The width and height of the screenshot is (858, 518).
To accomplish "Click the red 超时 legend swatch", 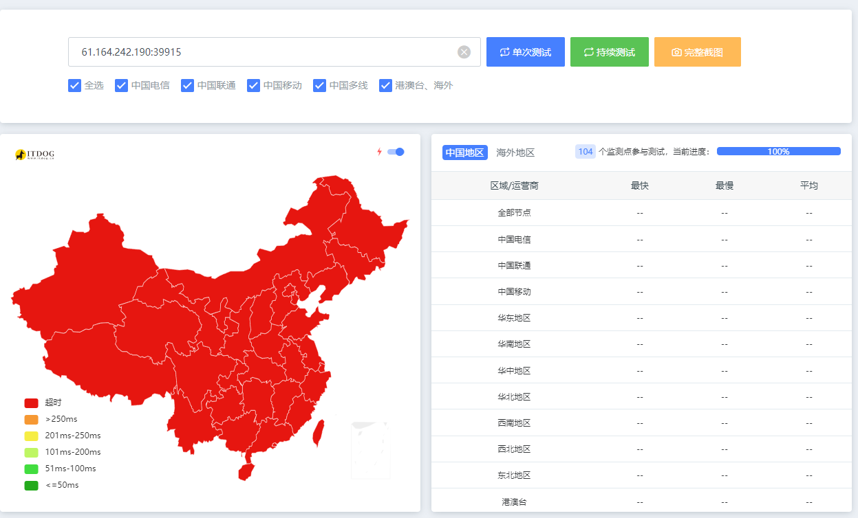I will 31,403.
